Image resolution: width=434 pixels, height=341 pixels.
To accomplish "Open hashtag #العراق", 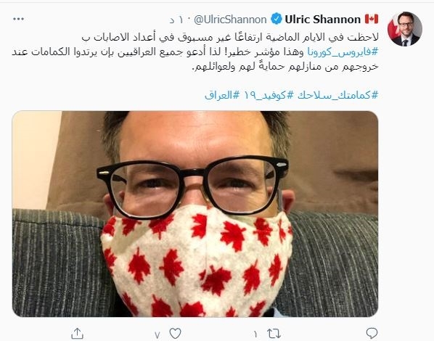I will click(222, 95).
